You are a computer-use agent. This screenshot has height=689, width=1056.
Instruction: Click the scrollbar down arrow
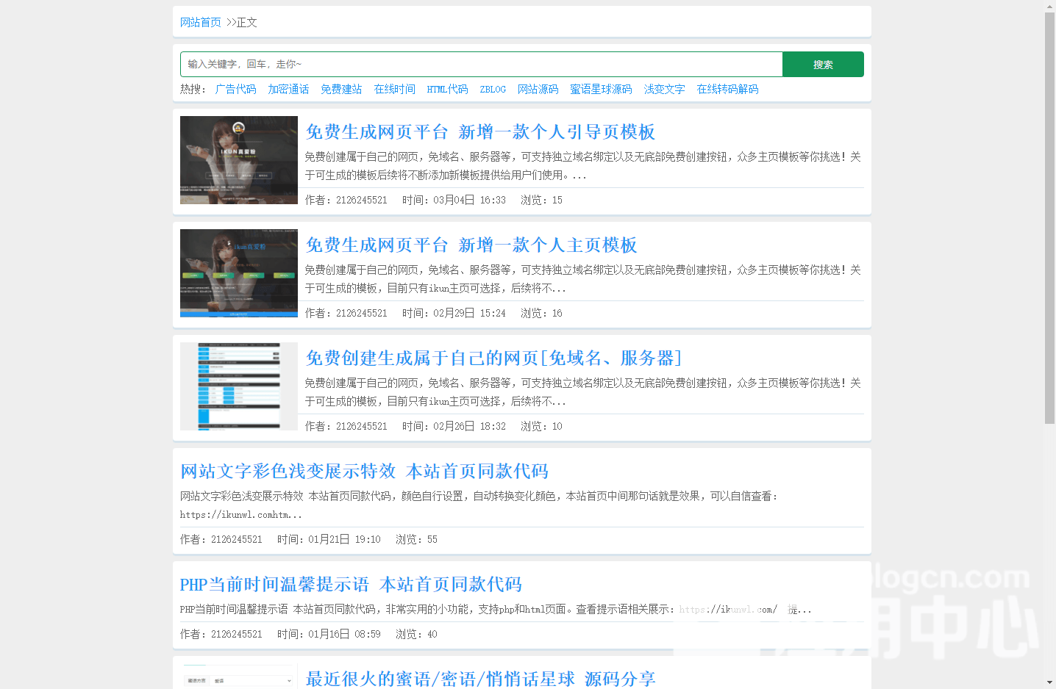(1049, 682)
